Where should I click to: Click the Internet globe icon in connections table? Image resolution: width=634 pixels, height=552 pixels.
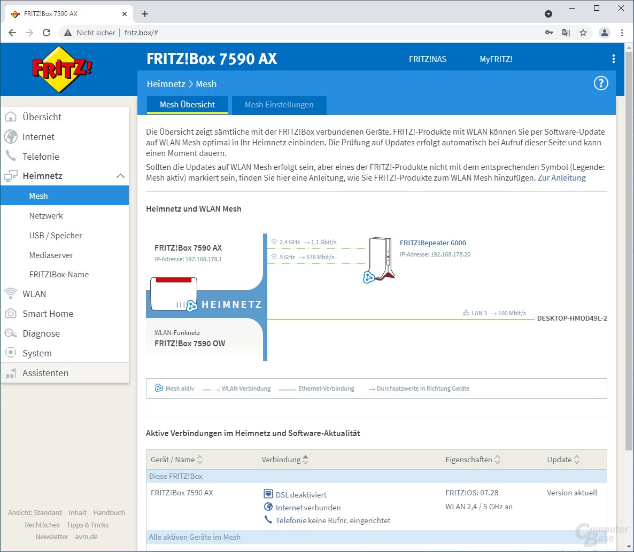click(268, 507)
